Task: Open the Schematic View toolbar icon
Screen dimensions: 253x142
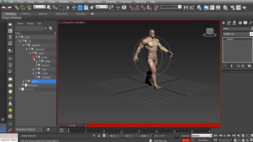Action: coord(218,7)
